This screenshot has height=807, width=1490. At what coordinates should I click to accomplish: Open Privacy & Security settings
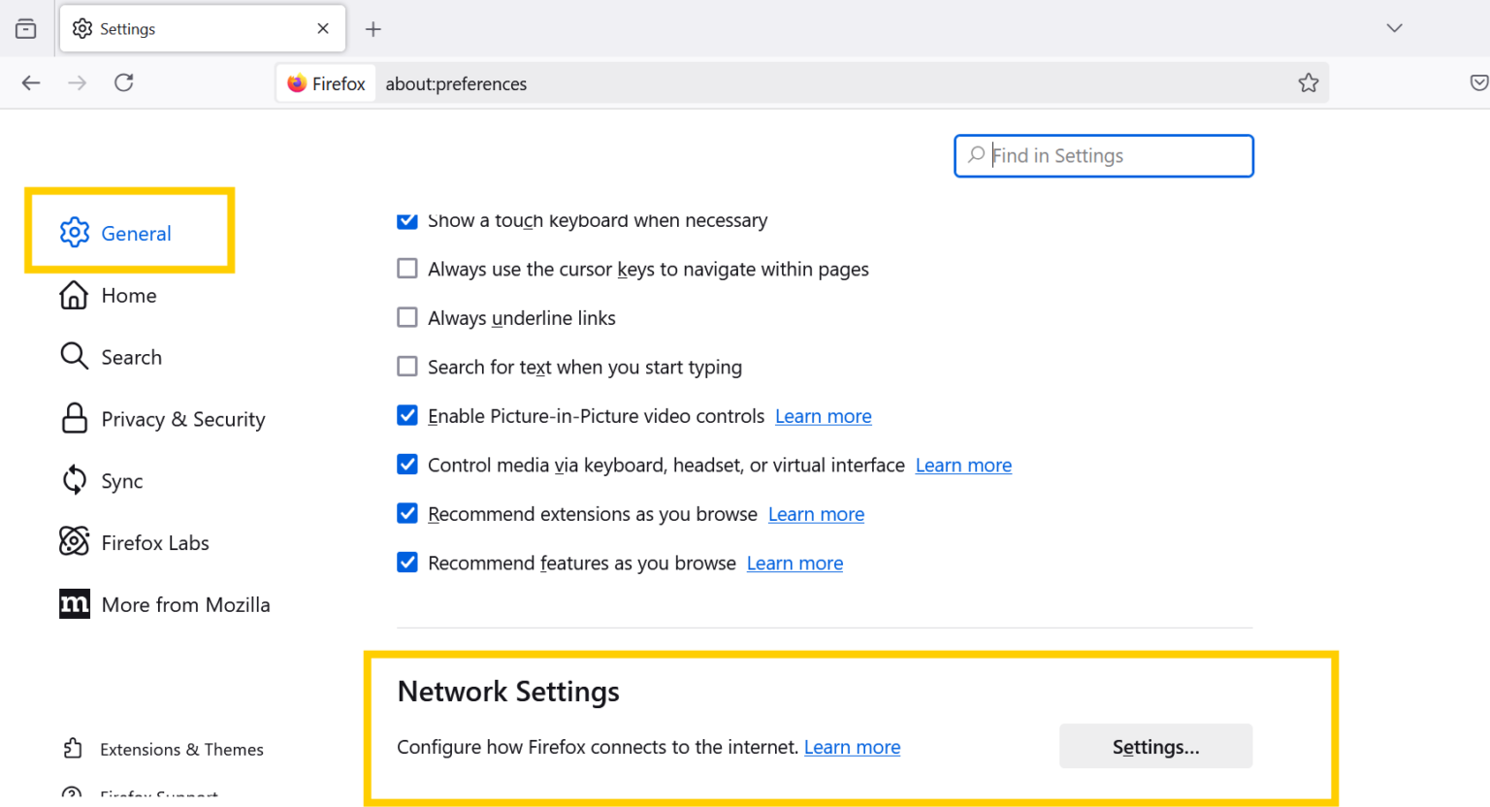click(183, 418)
